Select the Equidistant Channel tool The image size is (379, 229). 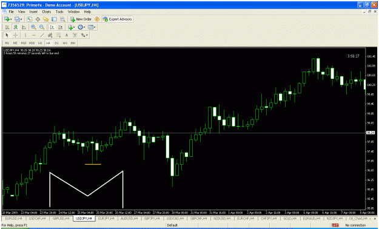50,35
